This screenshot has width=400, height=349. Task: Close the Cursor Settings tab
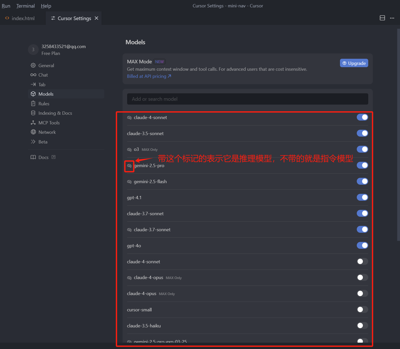pos(96,18)
